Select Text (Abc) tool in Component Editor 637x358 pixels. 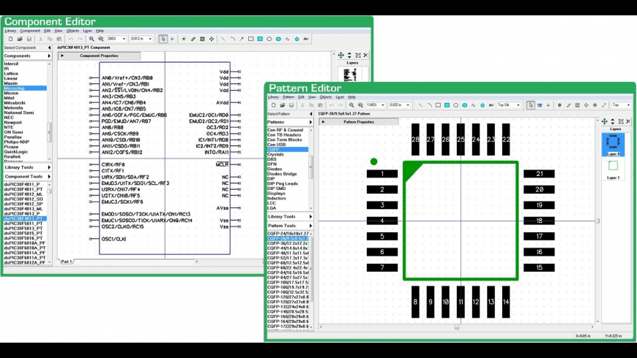306,39
